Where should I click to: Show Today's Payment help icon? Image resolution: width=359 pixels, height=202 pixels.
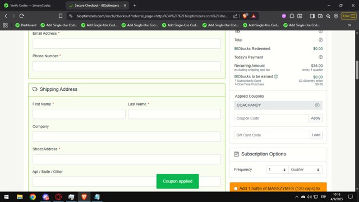pyautogui.click(x=320, y=57)
